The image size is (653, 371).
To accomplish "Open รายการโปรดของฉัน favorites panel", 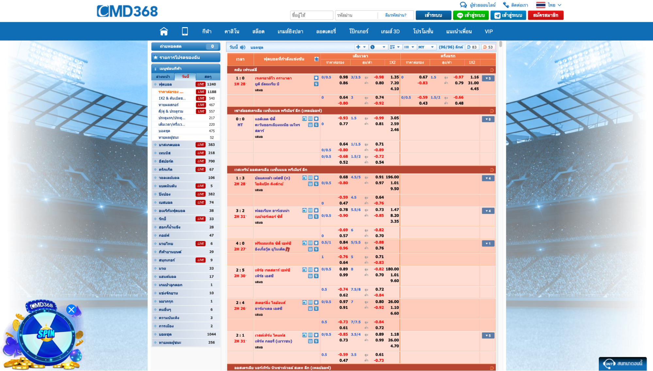I will click(x=186, y=58).
